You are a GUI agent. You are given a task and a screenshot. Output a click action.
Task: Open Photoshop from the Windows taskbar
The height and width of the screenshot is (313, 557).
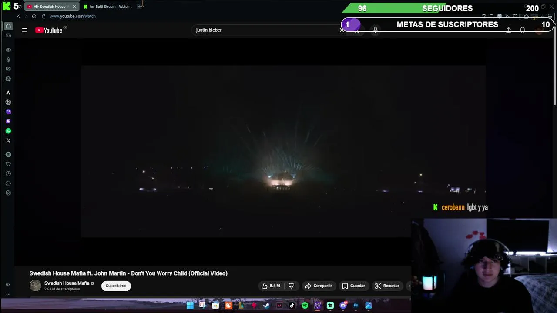(x=356, y=306)
